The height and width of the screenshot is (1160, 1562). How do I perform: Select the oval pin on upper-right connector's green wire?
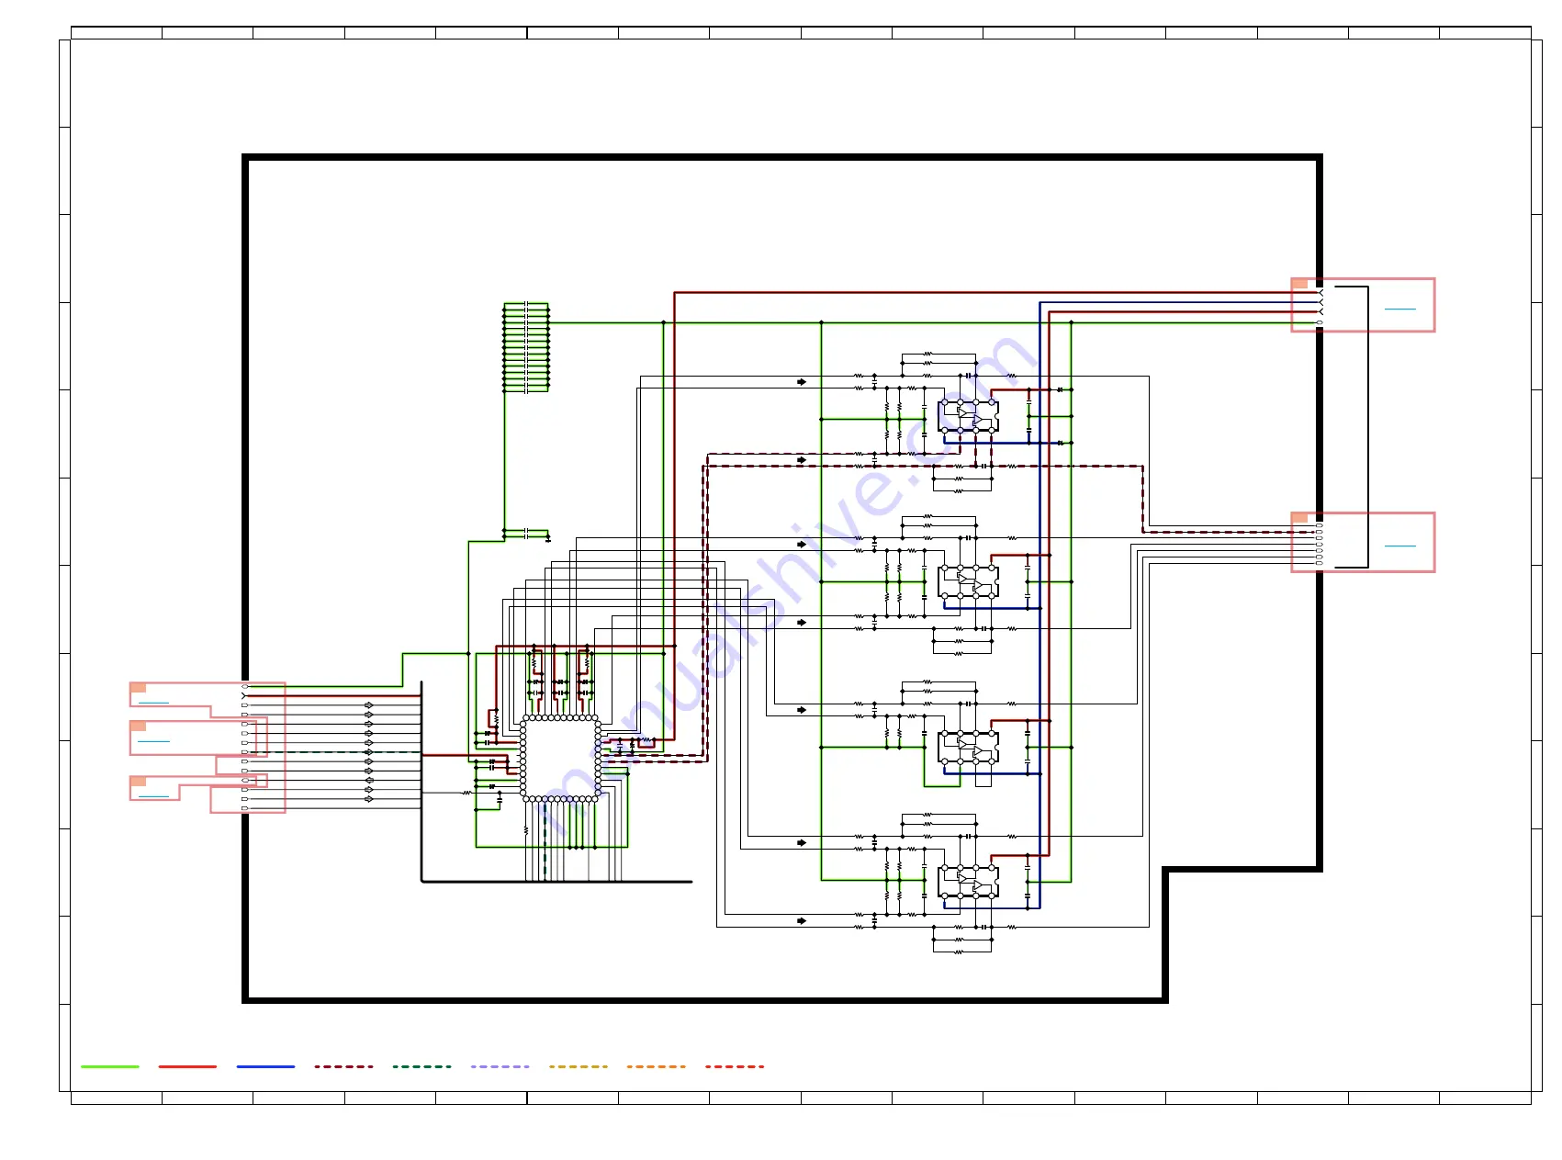tap(1320, 322)
